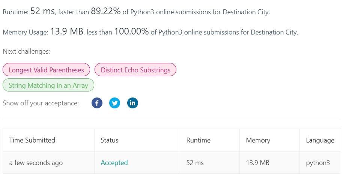Image resolution: width=349 pixels, height=177 pixels.
Task: Click the Memory column header
Action: 258,140
